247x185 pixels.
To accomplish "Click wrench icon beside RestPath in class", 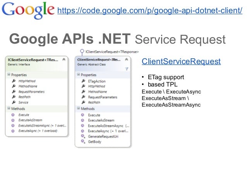I will point(84,102).
